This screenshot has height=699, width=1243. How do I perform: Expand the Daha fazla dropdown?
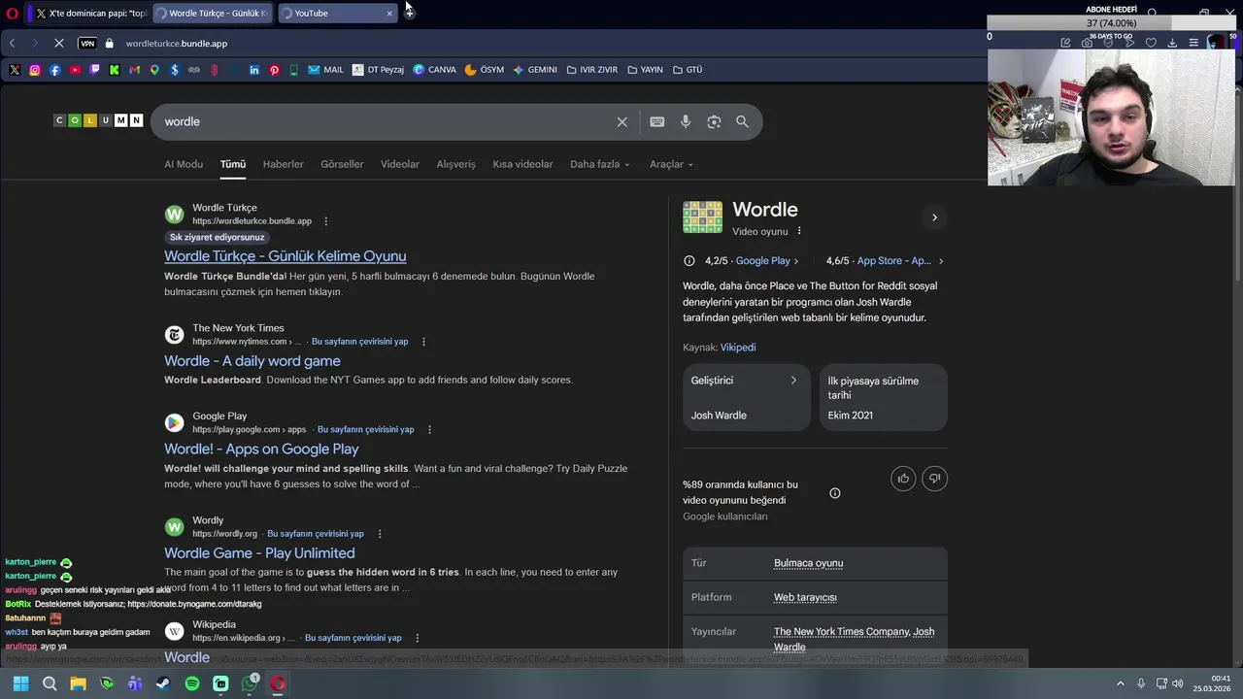coord(600,164)
